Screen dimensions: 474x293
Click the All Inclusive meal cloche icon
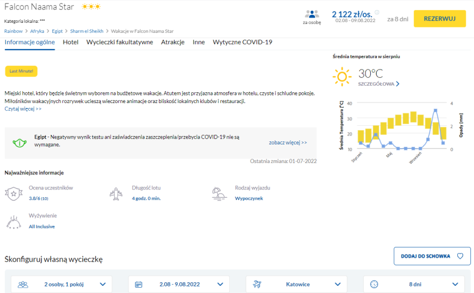[x=14, y=222]
